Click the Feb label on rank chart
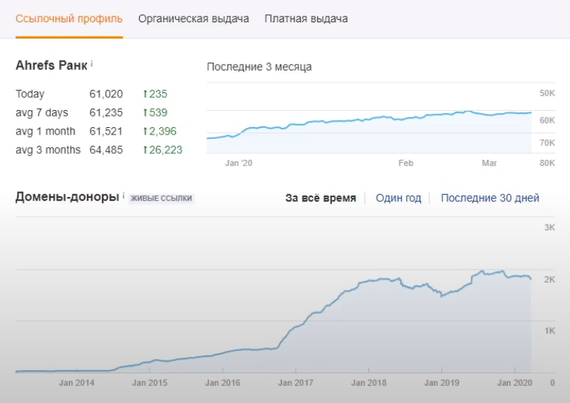The width and height of the screenshot is (570, 403). pos(406,163)
